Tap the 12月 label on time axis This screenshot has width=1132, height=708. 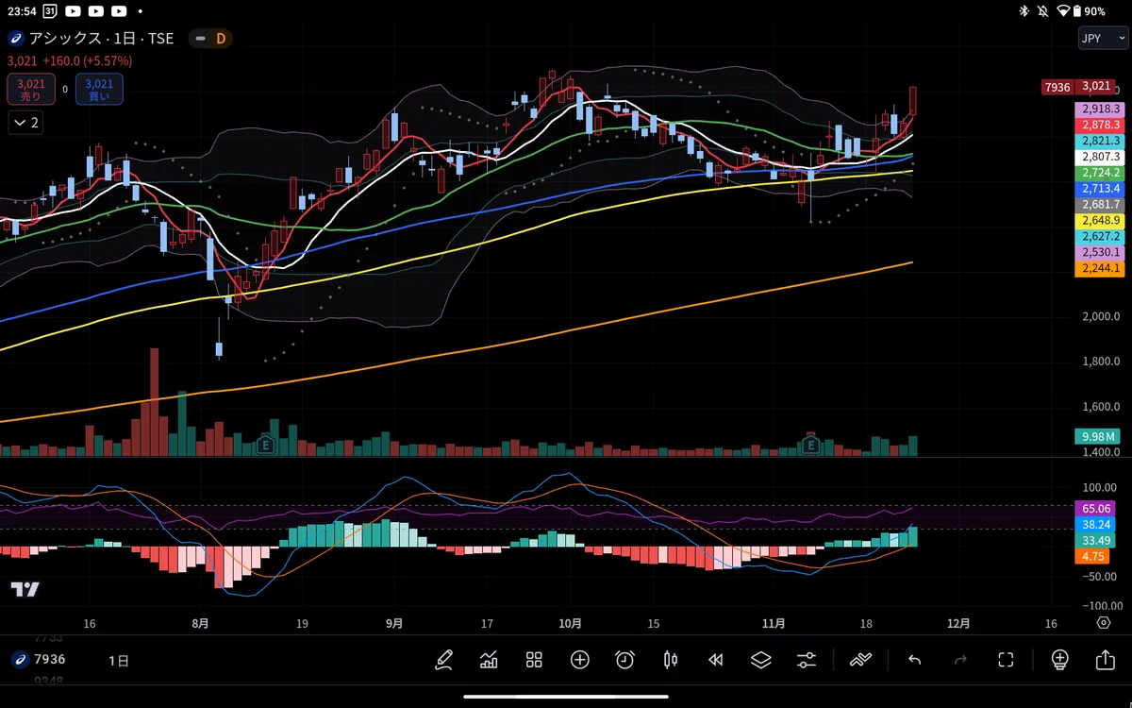pos(957,623)
